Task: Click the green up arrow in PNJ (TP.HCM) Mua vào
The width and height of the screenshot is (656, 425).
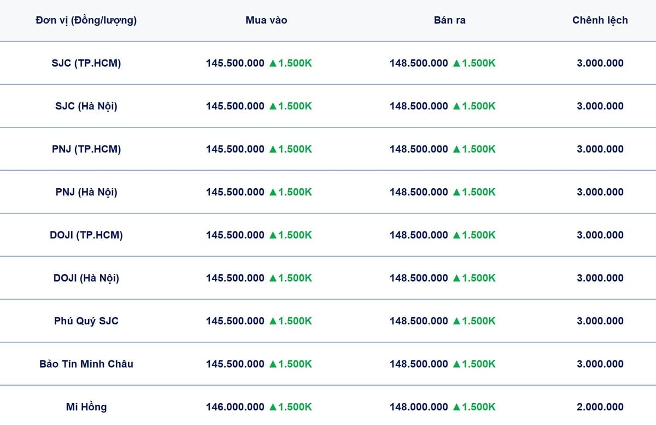Action: [x=273, y=149]
